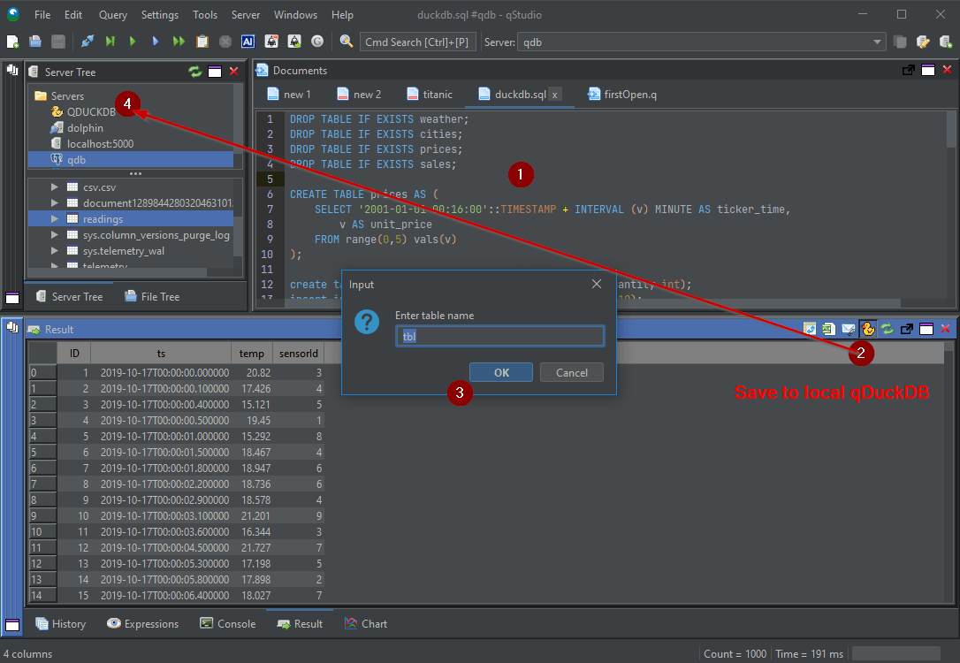The height and width of the screenshot is (663, 960).
Task: Pop out the Documents panel
Action: coord(909,71)
